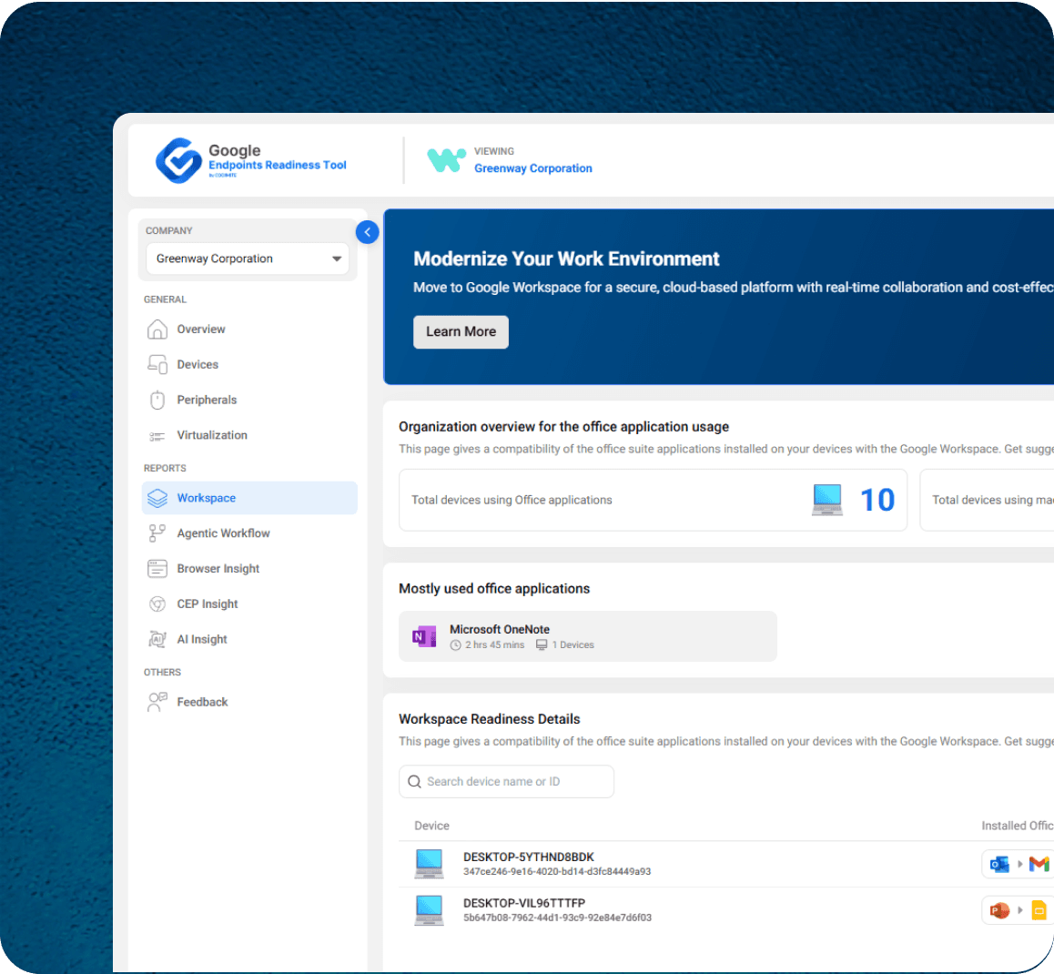Viewport: 1054px width, 974px height.
Task: Click the device icon for DESKTOP-VIL96TTTFP
Action: pos(429,910)
